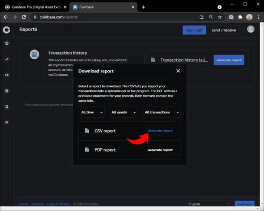Viewport: 264px width, 211px height.
Task: Go forward in browser history
Action: 15,17
